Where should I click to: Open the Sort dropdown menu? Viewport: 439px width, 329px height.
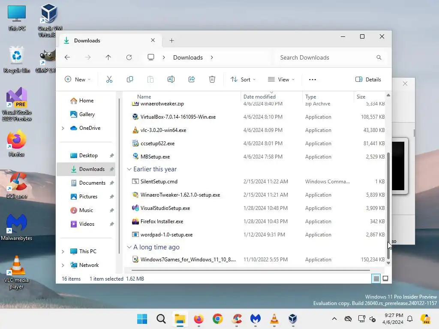tap(243, 79)
